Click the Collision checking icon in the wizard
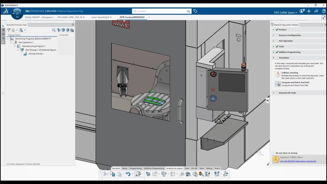Image resolution: width=327 pixels, height=184 pixels. point(278,74)
